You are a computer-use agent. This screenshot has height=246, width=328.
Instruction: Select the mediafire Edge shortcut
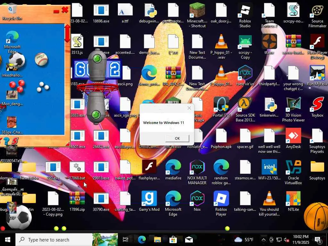coord(173,170)
